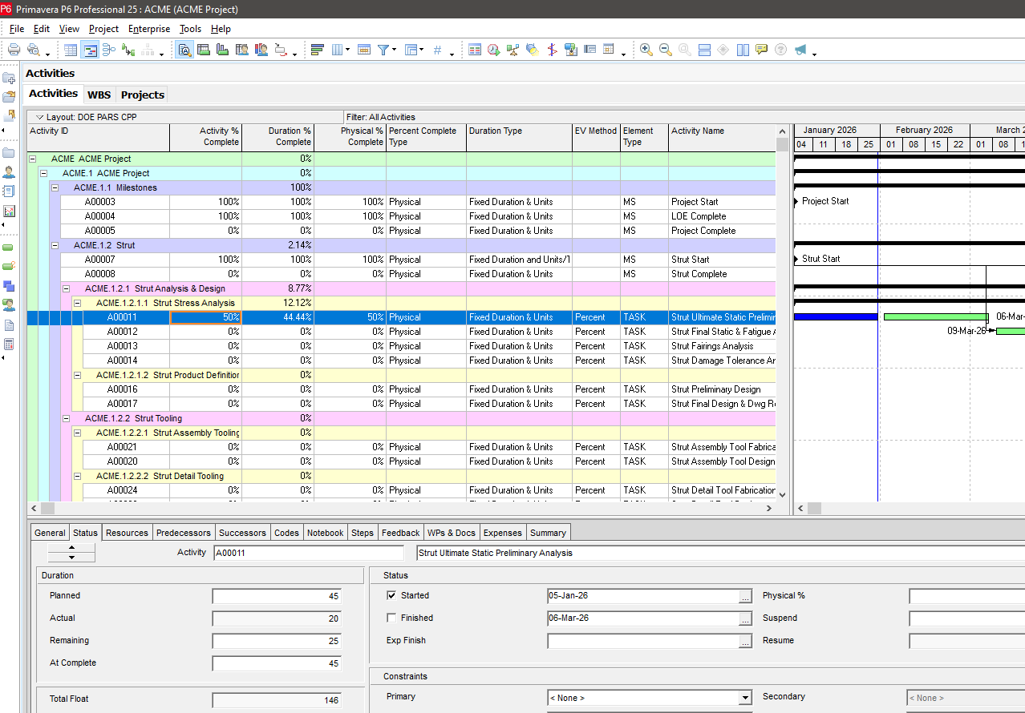
Task: Show the Resource Usage Spreadsheet icon
Action: 242,50
